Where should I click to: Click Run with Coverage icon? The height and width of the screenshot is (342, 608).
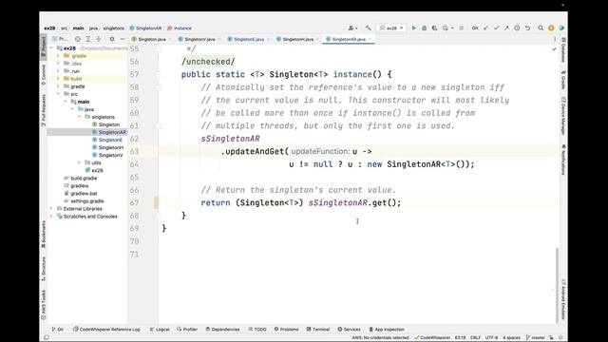click(x=434, y=28)
